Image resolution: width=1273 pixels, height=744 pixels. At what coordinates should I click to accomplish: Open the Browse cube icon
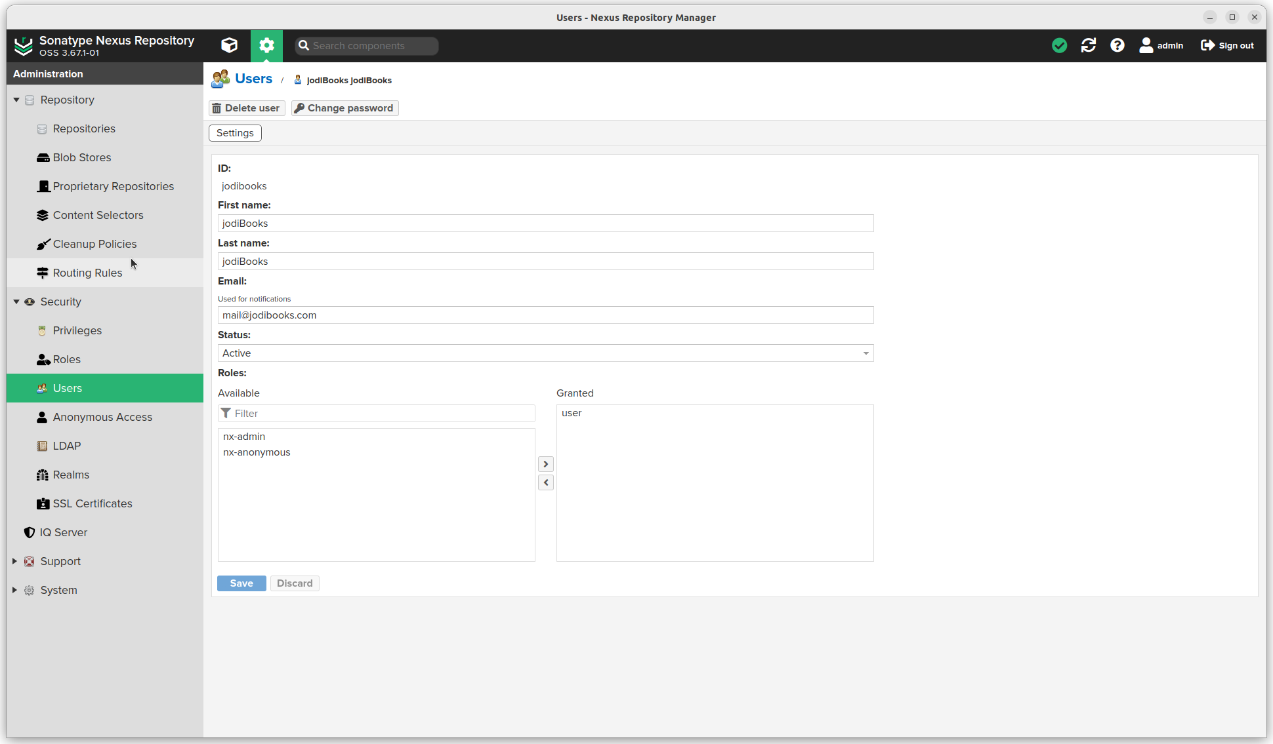point(229,45)
